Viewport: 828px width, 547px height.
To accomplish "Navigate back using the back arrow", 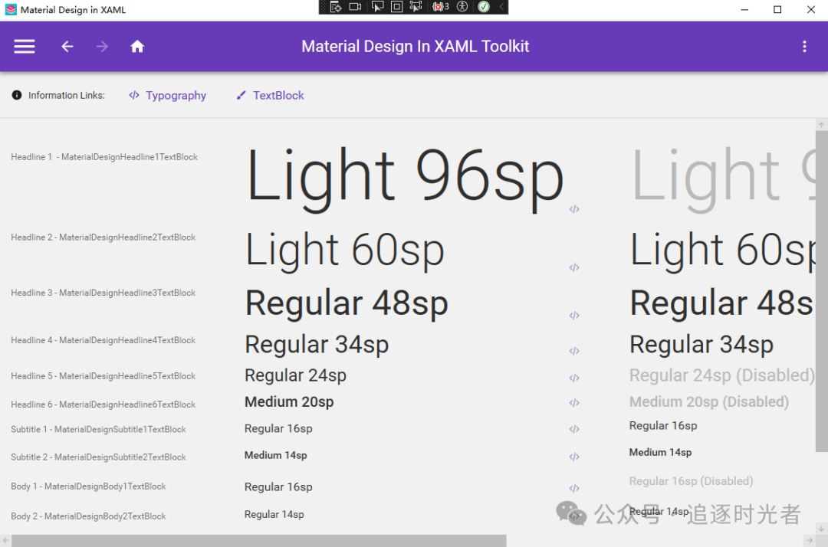I will (67, 46).
